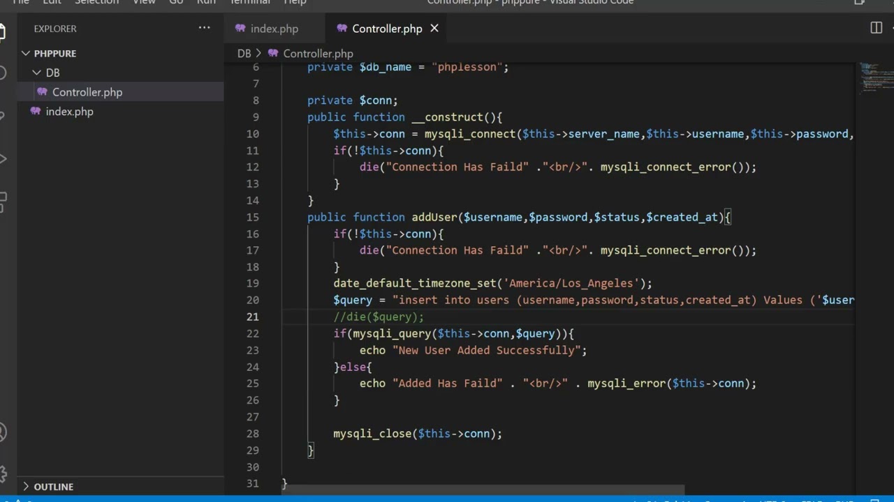Image resolution: width=894 pixels, height=502 pixels.
Task: Click PHP icon beside index.php in Explorer
Action: click(36, 112)
